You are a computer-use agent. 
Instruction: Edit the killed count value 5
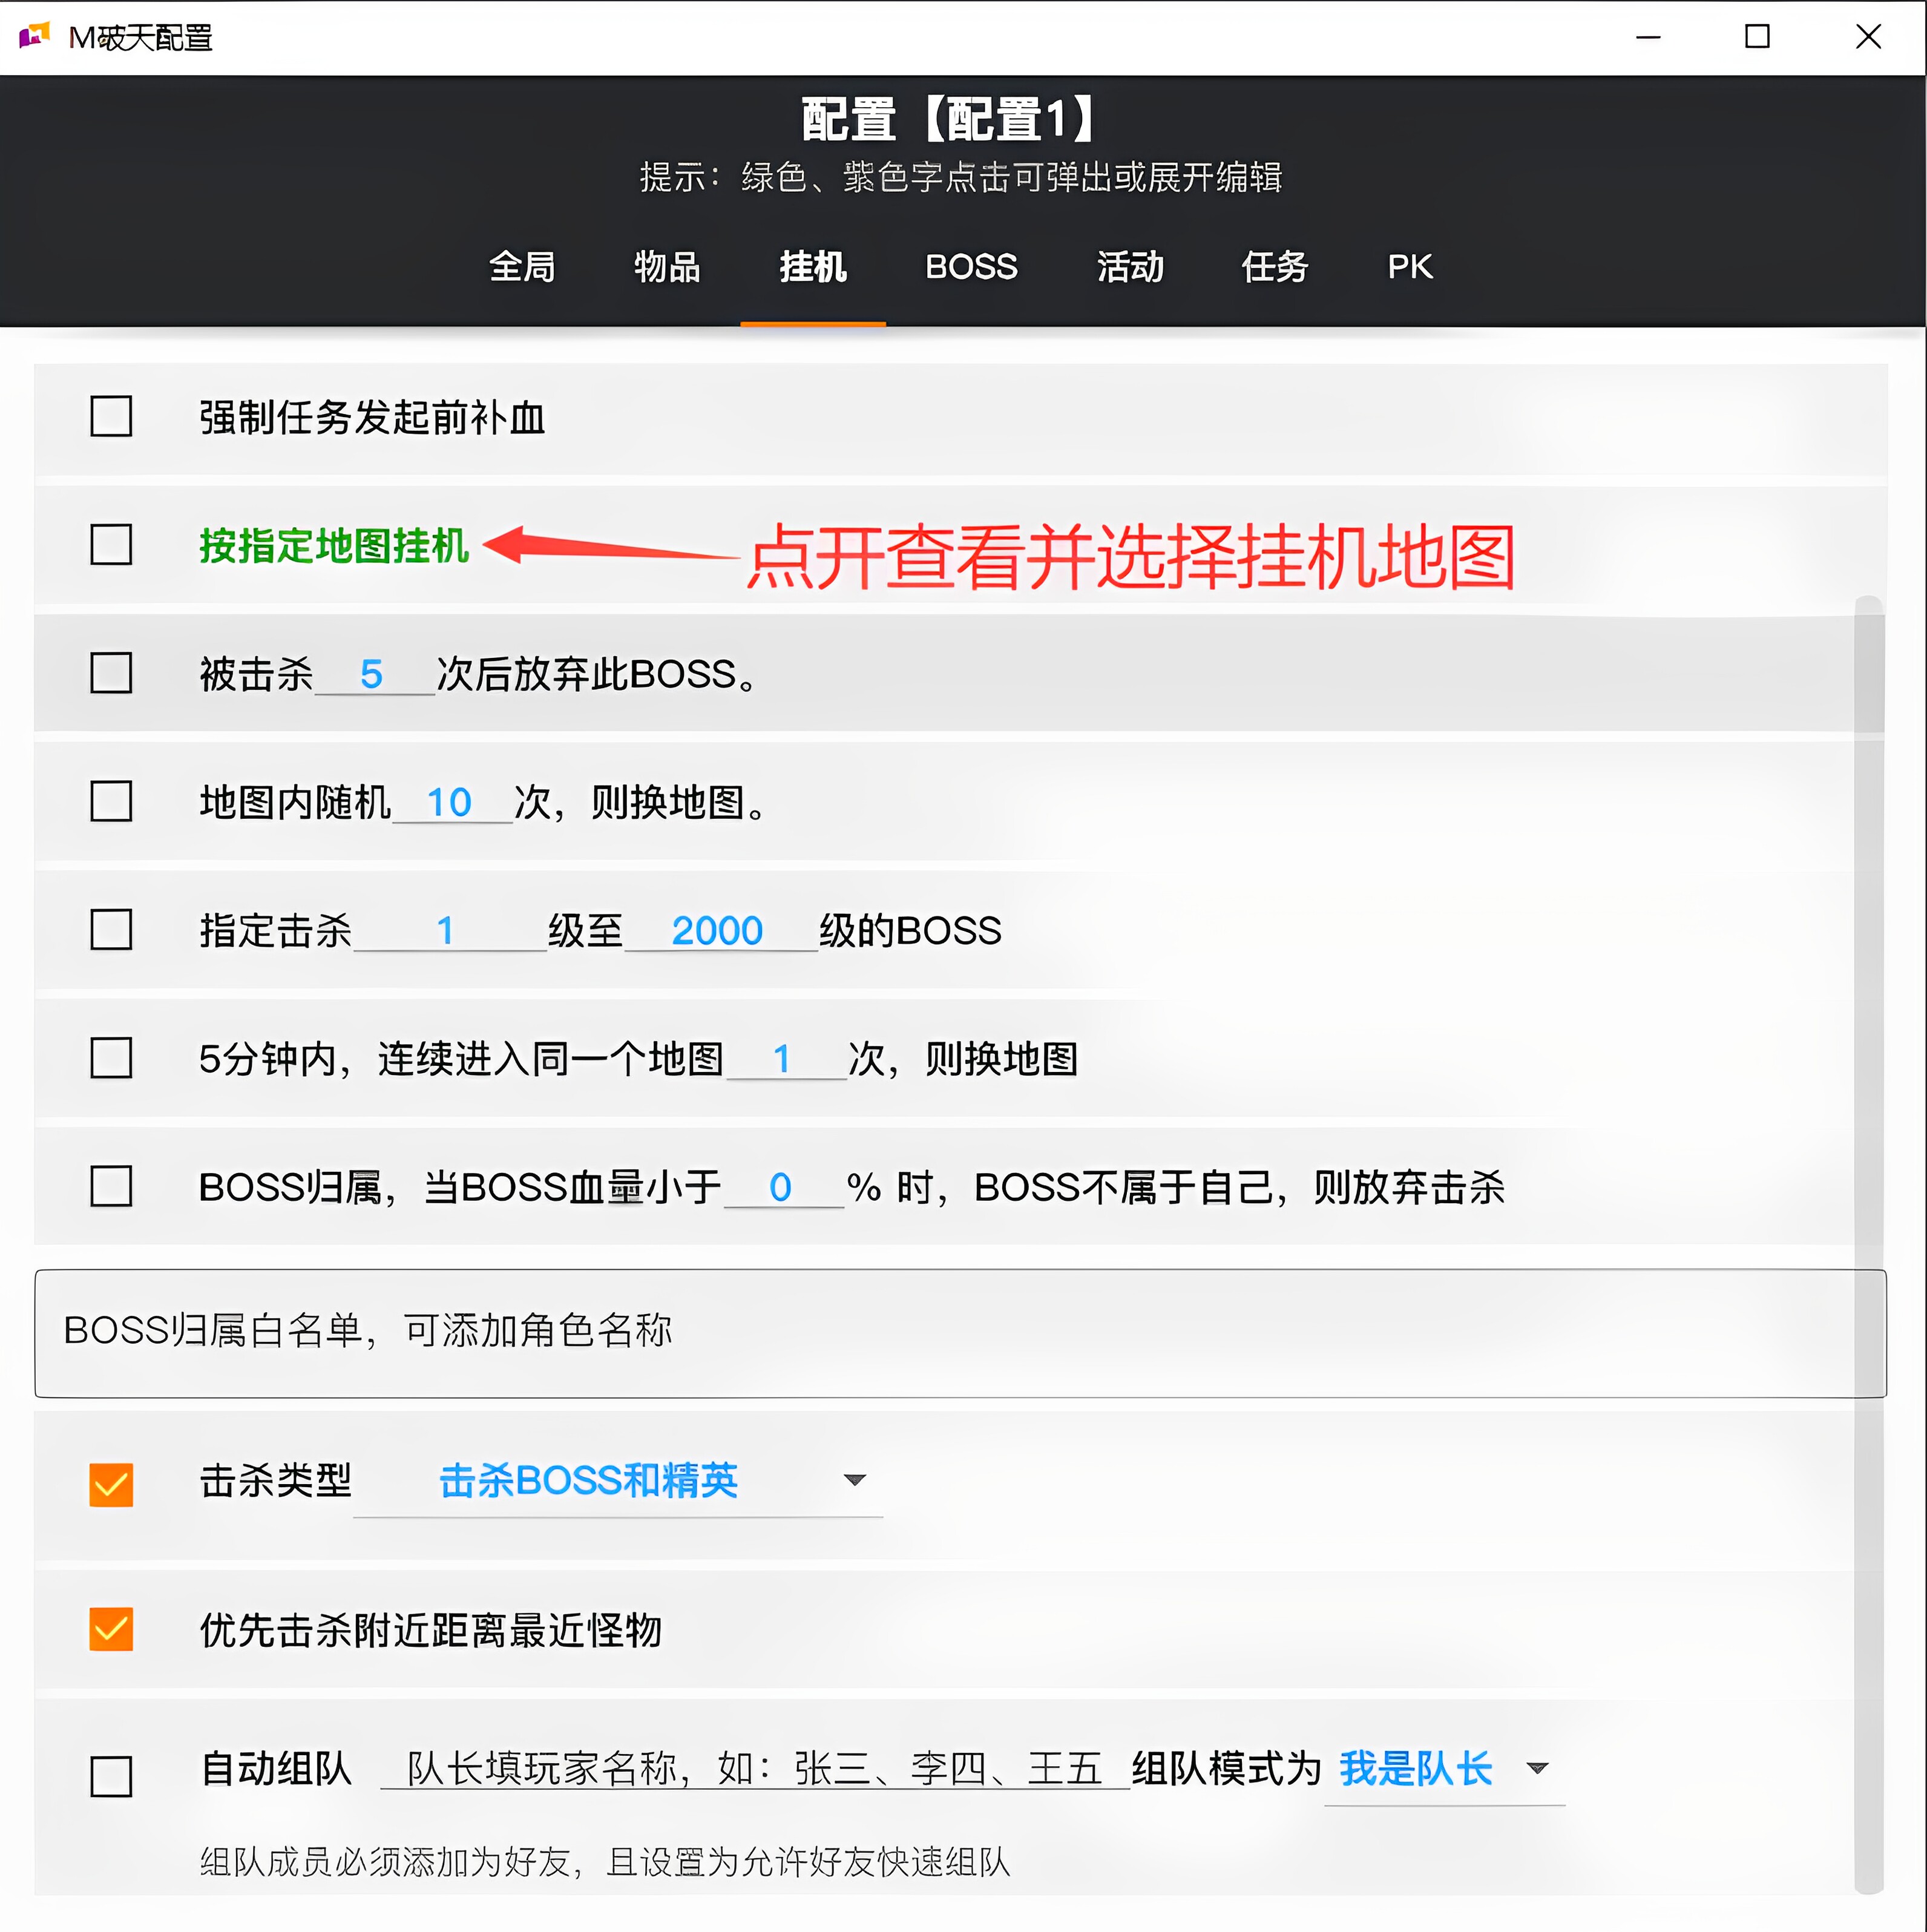point(374,675)
